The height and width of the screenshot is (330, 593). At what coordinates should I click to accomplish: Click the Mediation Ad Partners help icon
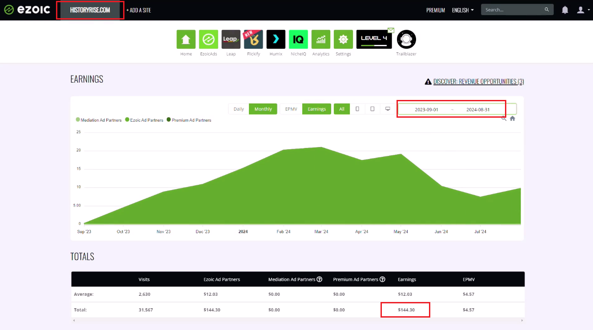(319, 279)
